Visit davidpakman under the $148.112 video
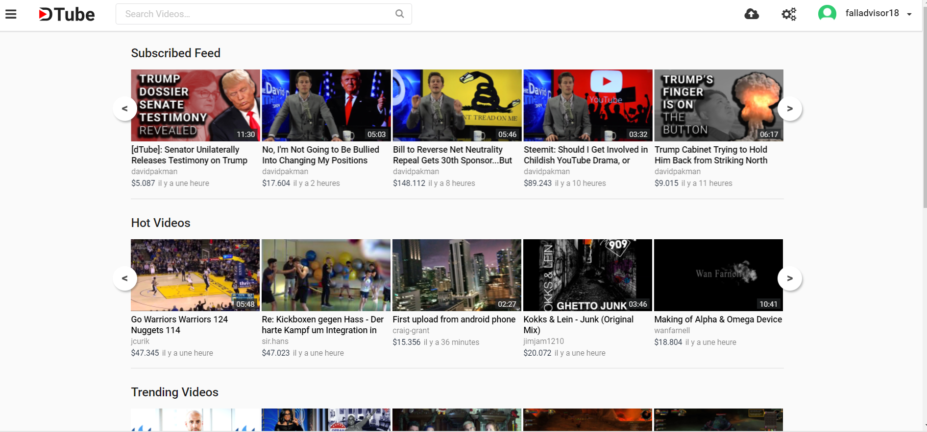Screen dimensions: 927x432 point(416,172)
